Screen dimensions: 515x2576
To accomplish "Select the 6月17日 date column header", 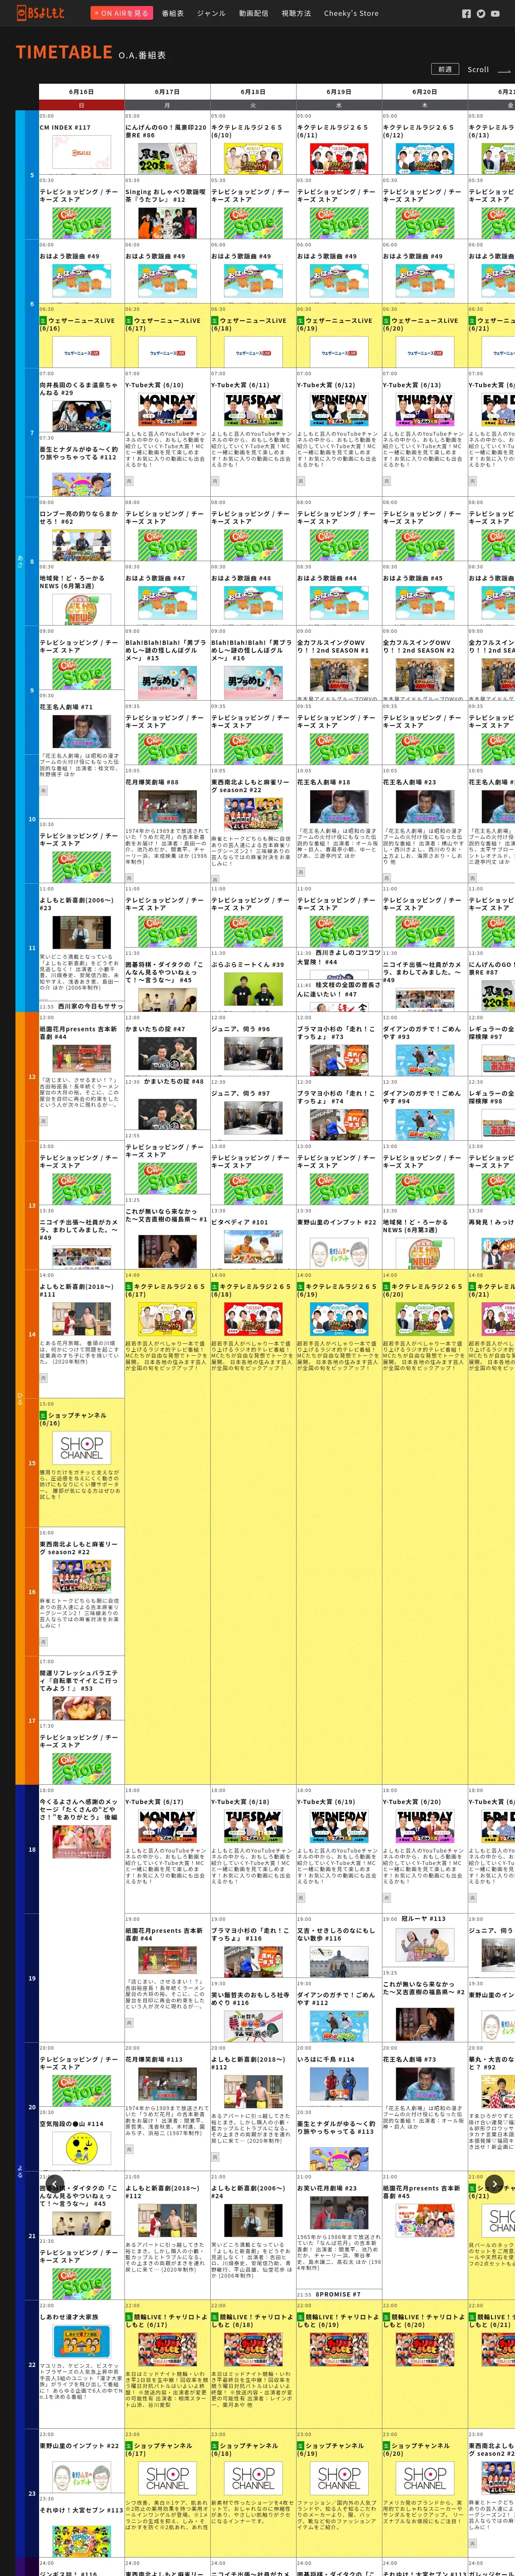I will pos(167,92).
